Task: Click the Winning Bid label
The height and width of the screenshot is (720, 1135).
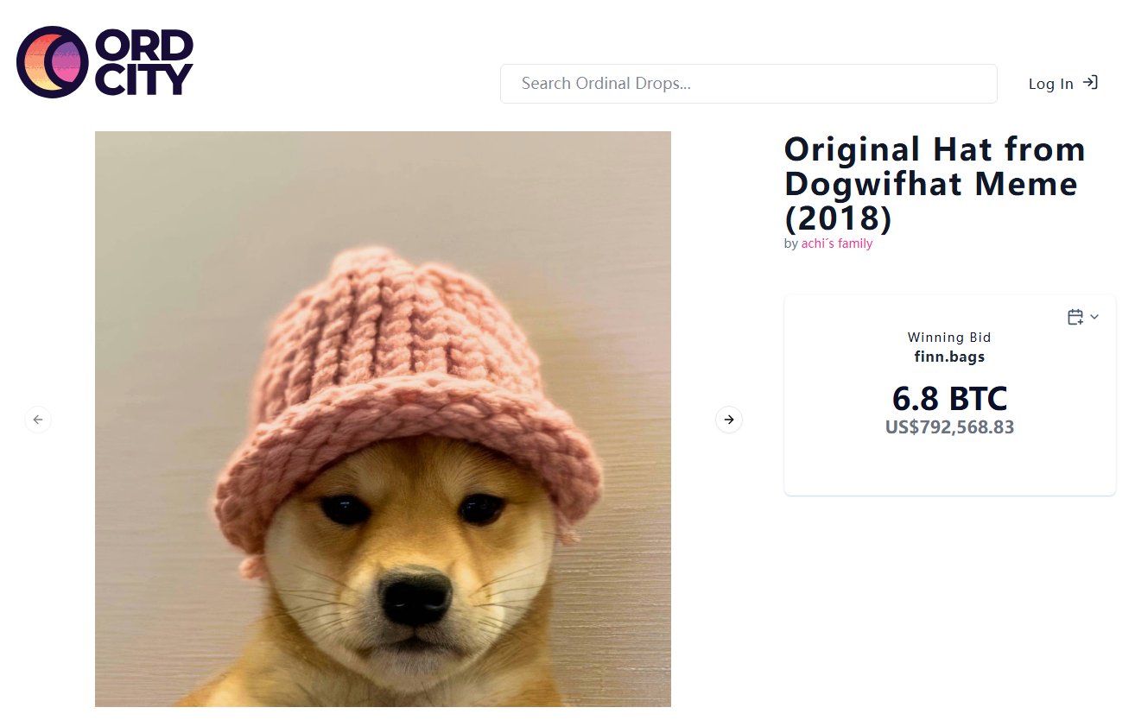Action: pos(949,338)
